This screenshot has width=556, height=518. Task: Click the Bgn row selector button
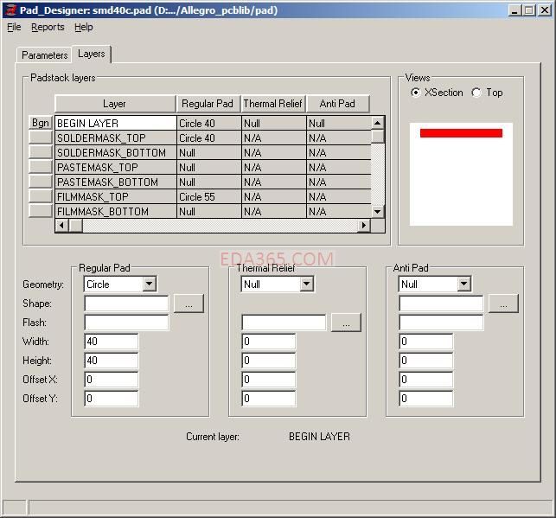(41, 123)
